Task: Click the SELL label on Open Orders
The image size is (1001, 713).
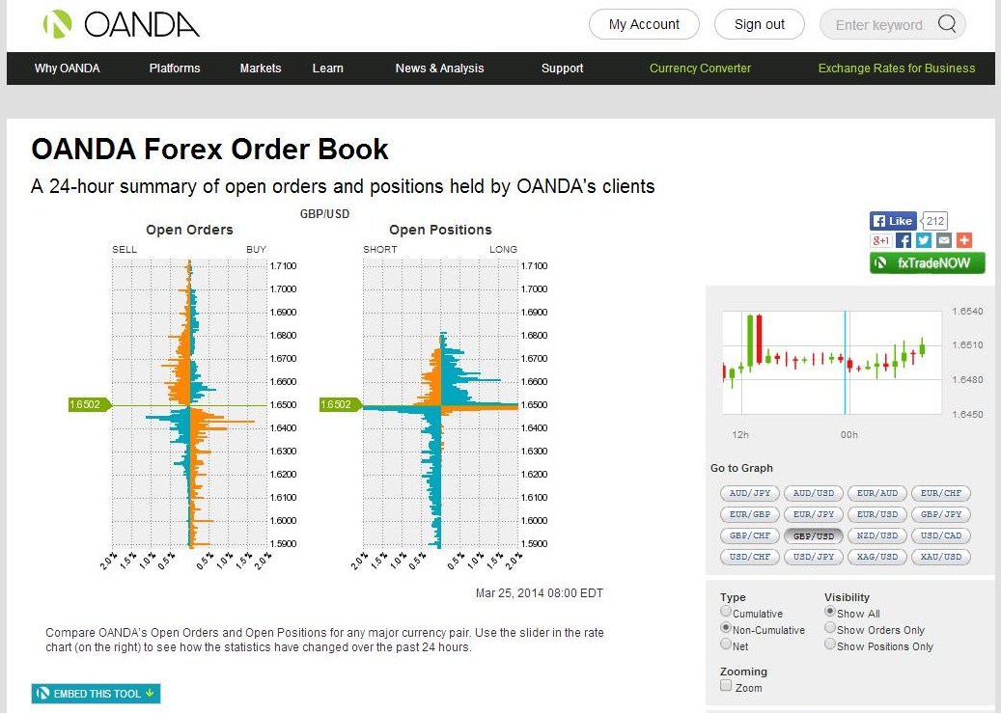Action: coord(125,250)
